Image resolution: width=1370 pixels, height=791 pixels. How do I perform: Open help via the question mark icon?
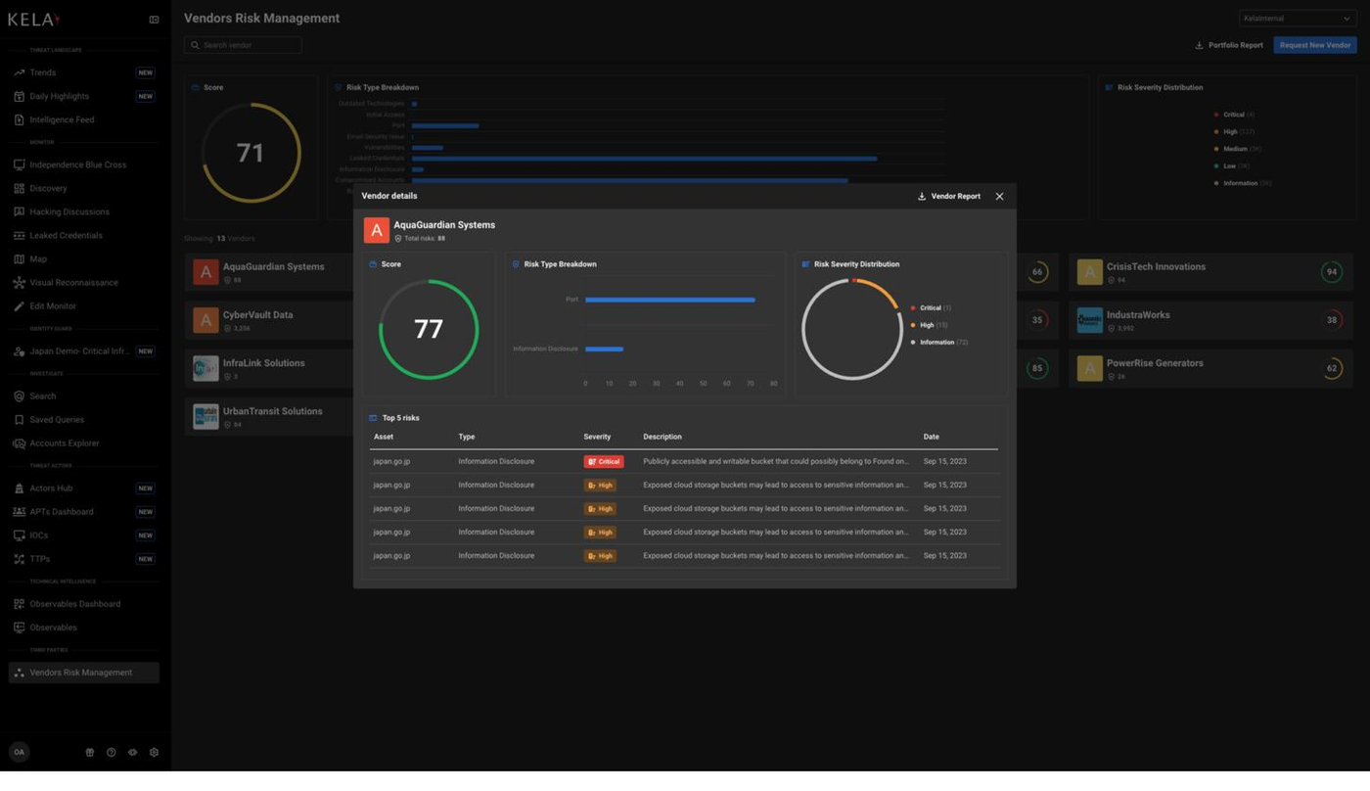click(x=112, y=752)
